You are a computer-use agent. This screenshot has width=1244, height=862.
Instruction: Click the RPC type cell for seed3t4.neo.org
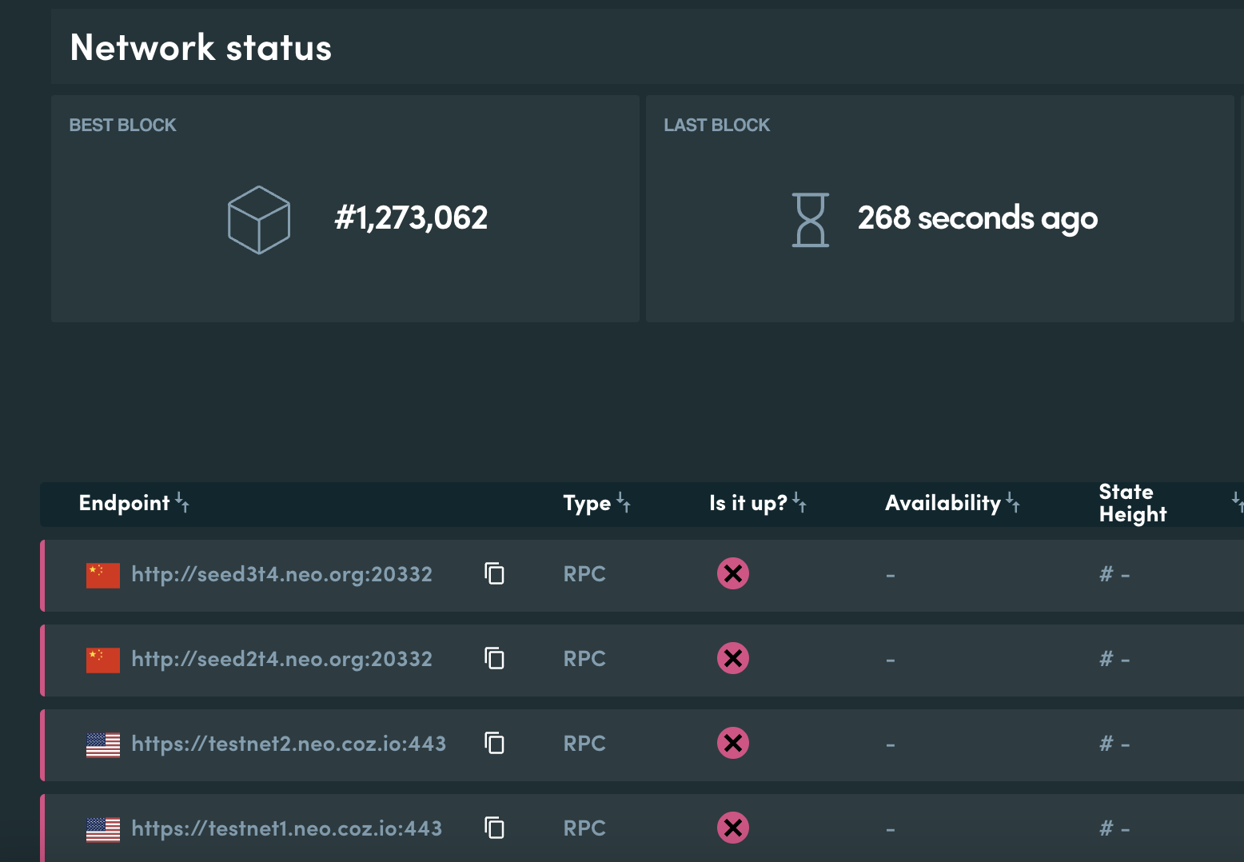pos(584,574)
